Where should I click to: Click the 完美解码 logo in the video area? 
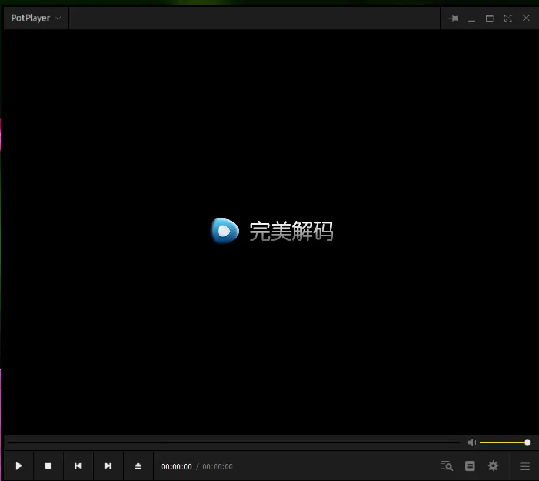272,231
